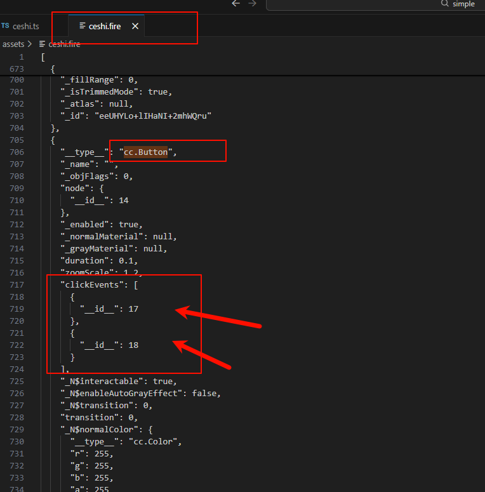The image size is (485, 492).
Task: Click the Go Back arrow
Action: 236,4
